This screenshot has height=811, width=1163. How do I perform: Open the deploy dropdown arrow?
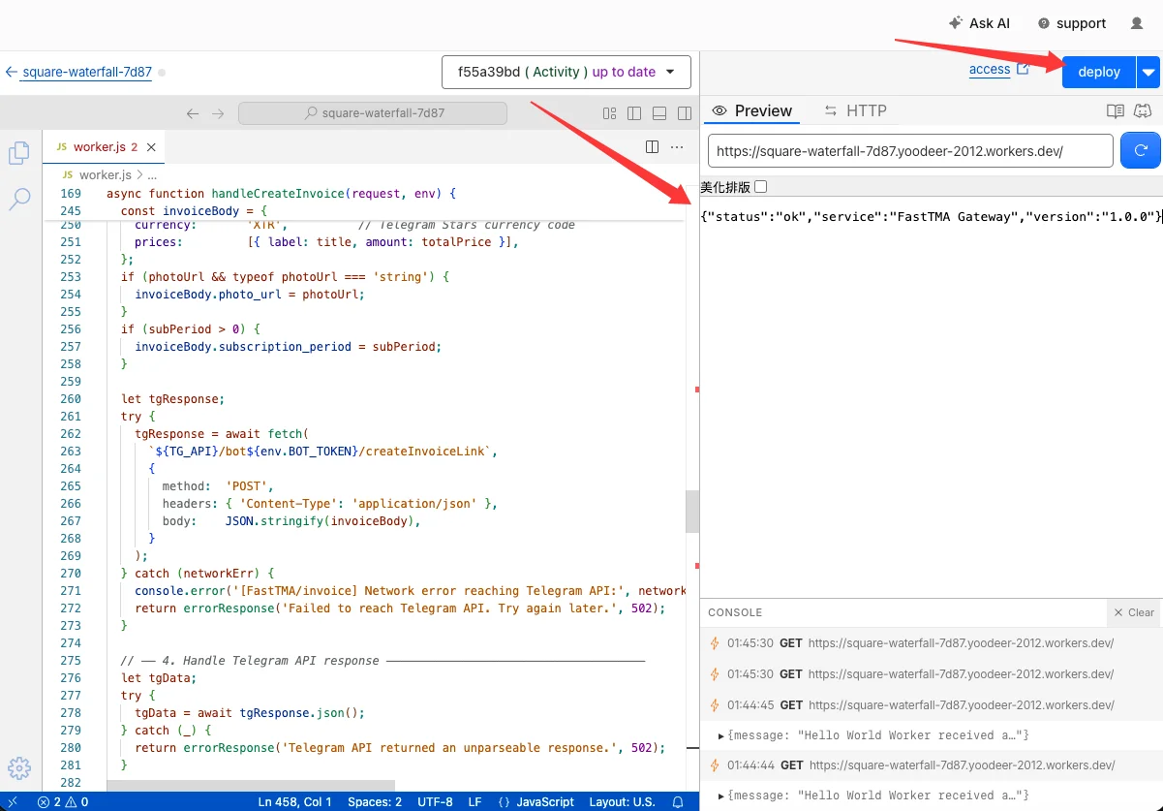tap(1148, 72)
